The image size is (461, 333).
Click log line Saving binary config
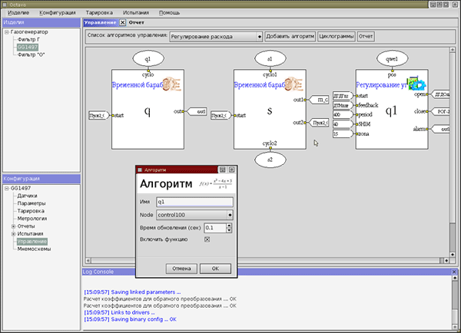click(x=131, y=319)
